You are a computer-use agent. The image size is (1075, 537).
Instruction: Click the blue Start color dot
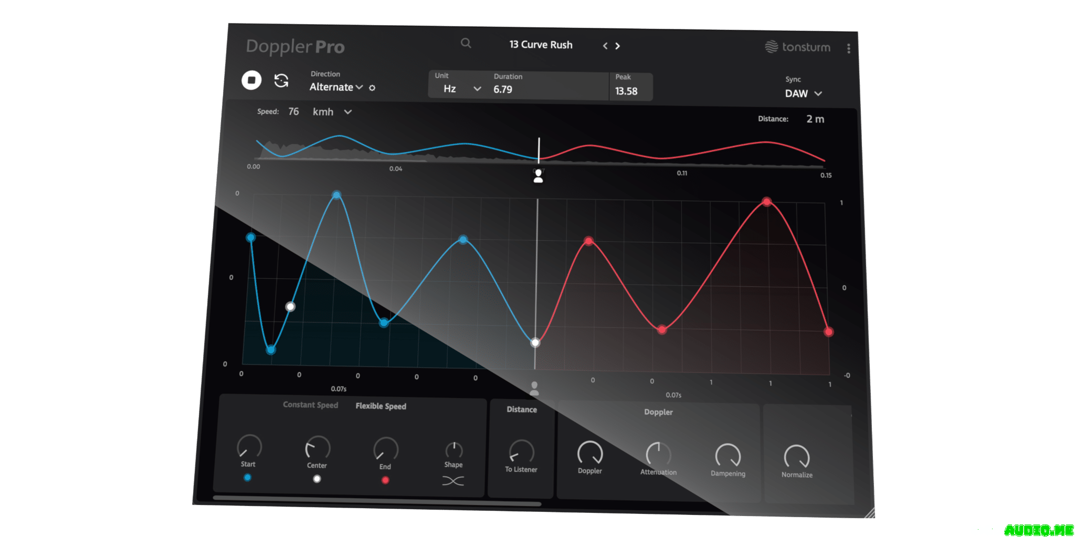[247, 477]
